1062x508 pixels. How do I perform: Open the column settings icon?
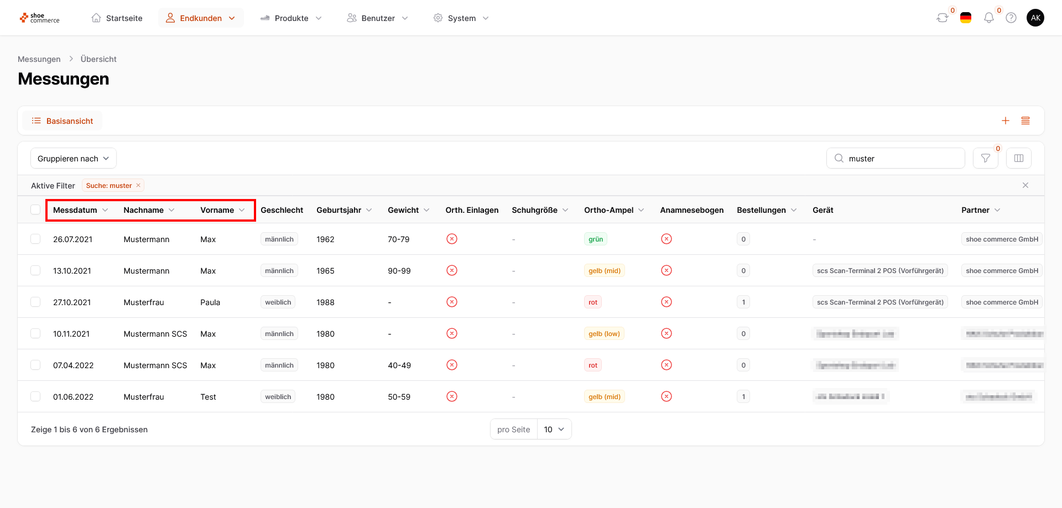pyautogui.click(x=1018, y=158)
